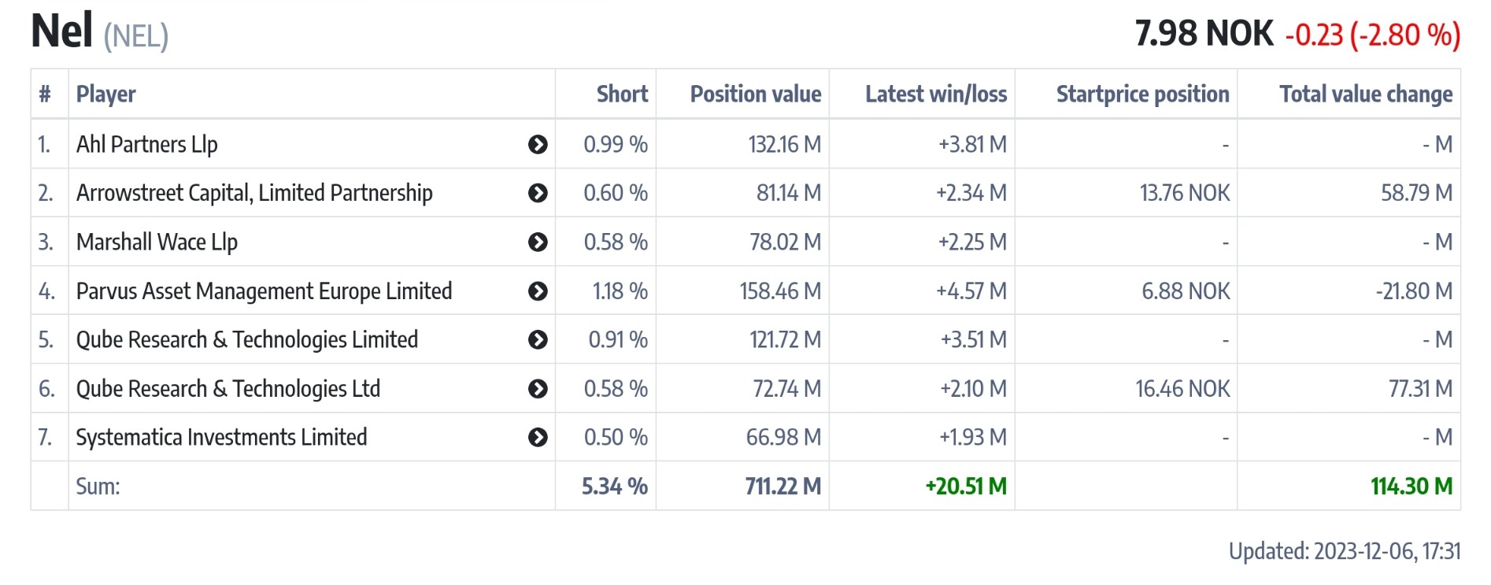Click arrow icon in Parvus Asset Management row
The height and width of the screenshot is (585, 1491).
coord(538,291)
